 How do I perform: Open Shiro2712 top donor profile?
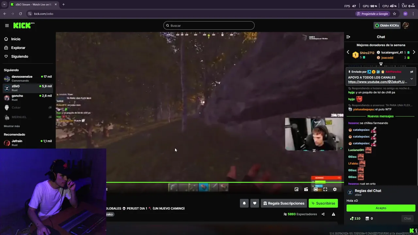pyautogui.click(x=367, y=53)
